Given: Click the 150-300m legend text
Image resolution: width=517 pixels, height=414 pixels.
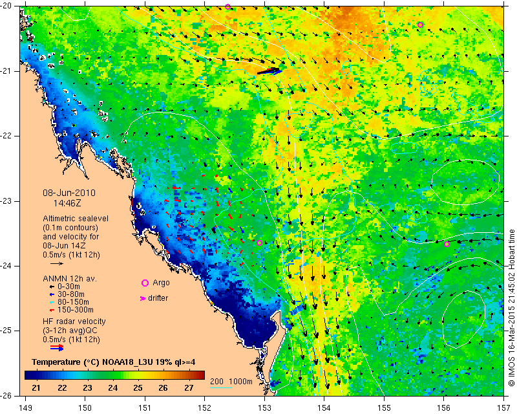Looking at the screenshot, I should [x=76, y=310].
